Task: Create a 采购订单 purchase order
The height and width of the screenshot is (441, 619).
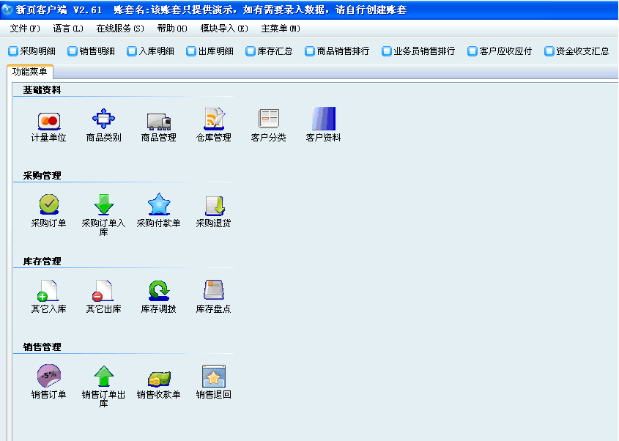Action: point(48,209)
